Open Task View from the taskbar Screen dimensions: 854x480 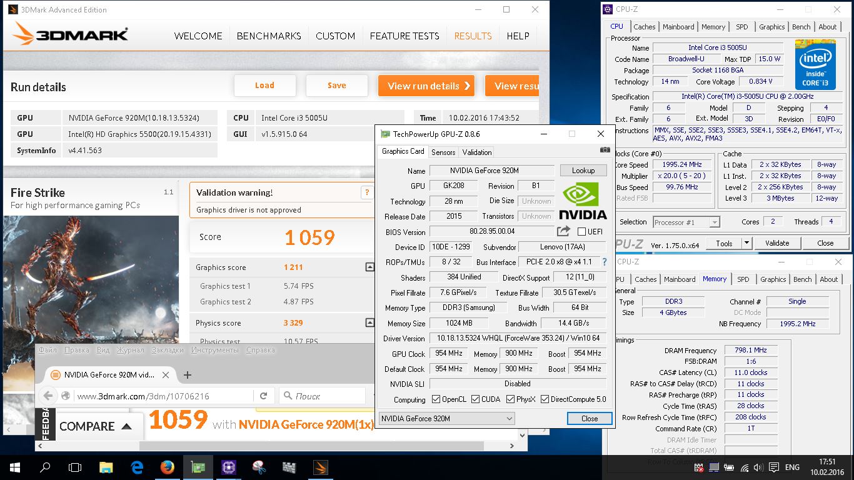[75, 467]
